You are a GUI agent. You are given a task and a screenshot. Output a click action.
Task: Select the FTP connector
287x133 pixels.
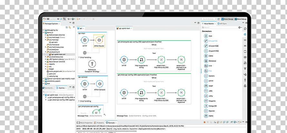(x=208, y=66)
